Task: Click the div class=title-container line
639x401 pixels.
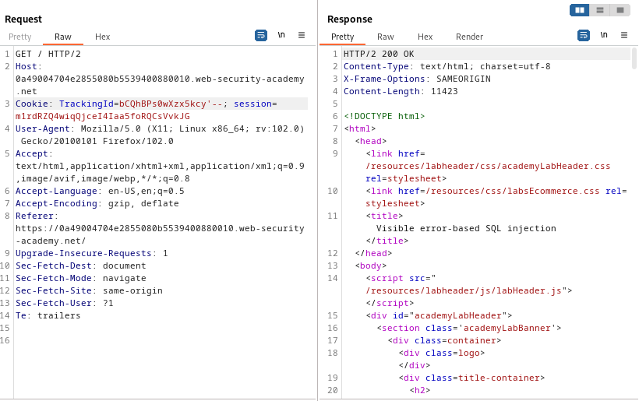Action: click(471, 378)
